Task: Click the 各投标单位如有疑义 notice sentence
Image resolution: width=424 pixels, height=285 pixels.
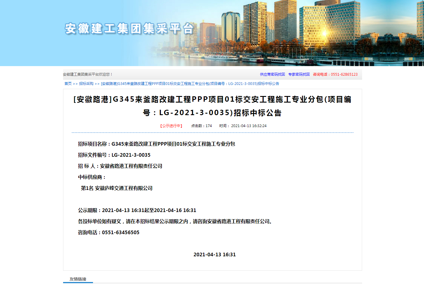Action: (x=176, y=221)
